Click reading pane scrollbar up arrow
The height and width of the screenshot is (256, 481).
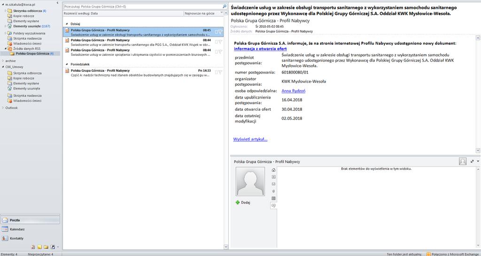coord(478,38)
